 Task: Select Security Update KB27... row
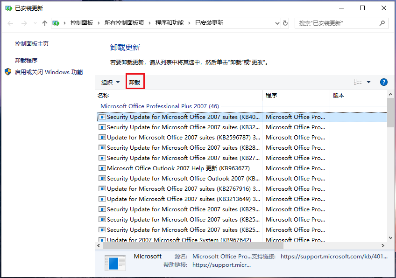242,158
